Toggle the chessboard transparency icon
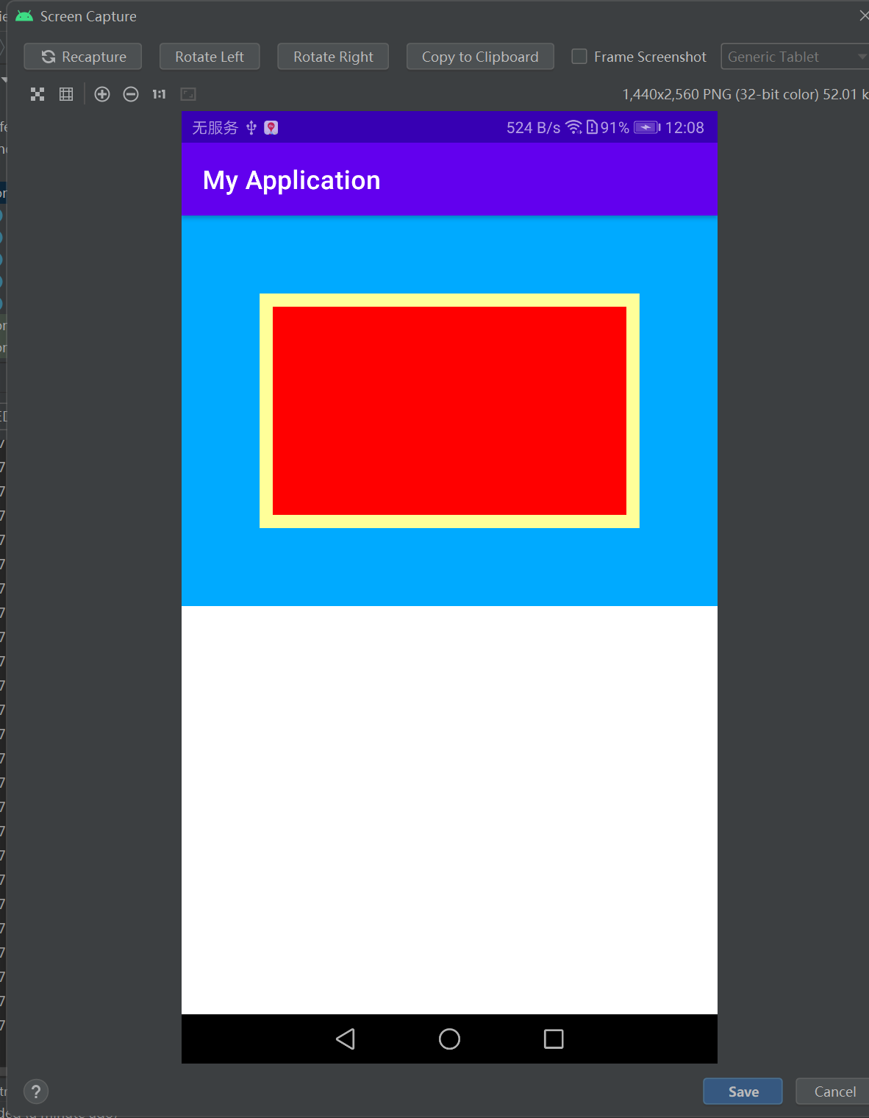Image resolution: width=869 pixels, height=1118 pixels. click(37, 94)
